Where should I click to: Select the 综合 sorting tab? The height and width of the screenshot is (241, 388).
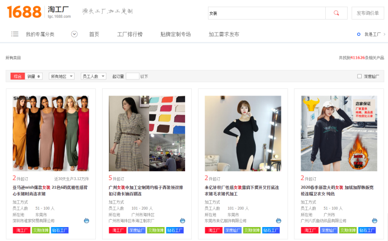tap(17, 76)
